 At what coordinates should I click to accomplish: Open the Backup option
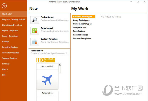point(13,42)
